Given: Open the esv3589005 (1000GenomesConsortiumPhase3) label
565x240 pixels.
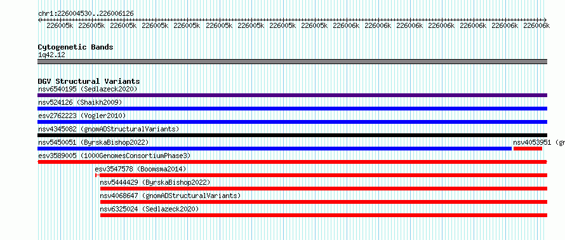Looking at the screenshot, I should (114, 156).
